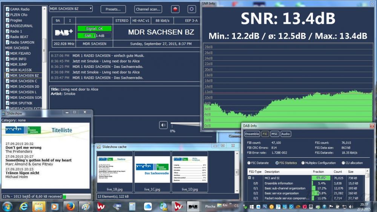Select MDR KLASSIK station
The height and width of the screenshot is (212, 377).
click(x=21, y=70)
